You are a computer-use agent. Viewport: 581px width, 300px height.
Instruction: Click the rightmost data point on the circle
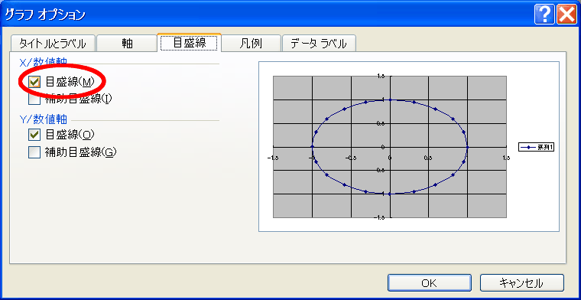coord(468,147)
